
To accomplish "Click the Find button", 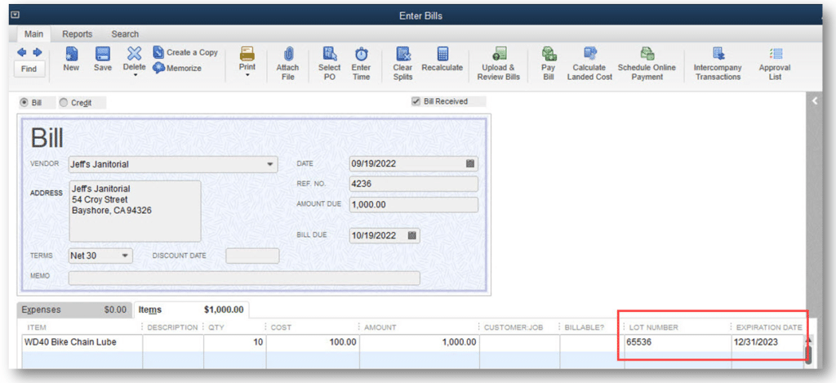I will point(29,69).
